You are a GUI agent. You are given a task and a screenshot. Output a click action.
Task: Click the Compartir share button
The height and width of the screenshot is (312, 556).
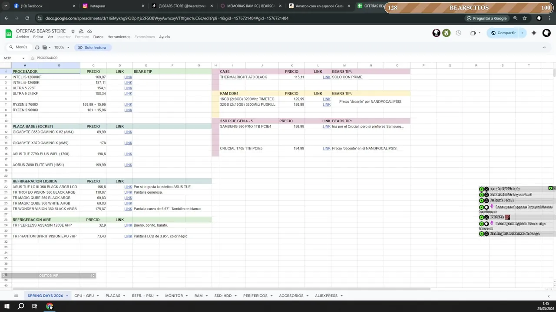(x=503, y=33)
